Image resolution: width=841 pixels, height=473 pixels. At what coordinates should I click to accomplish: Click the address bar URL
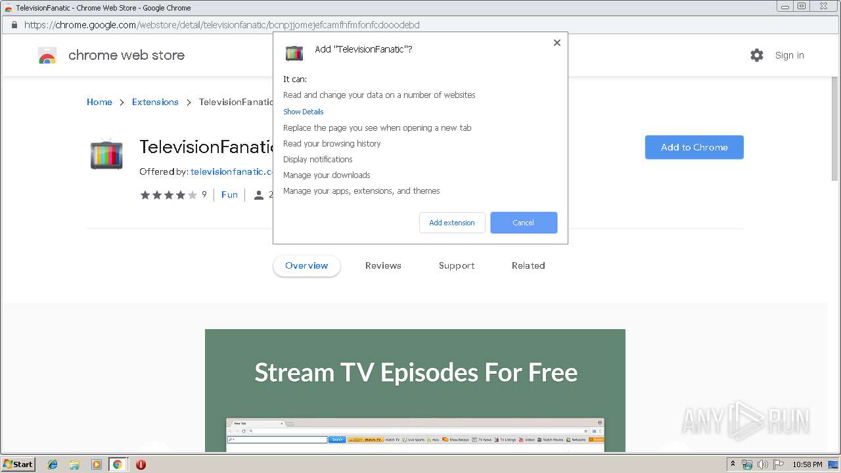tap(222, 25)
